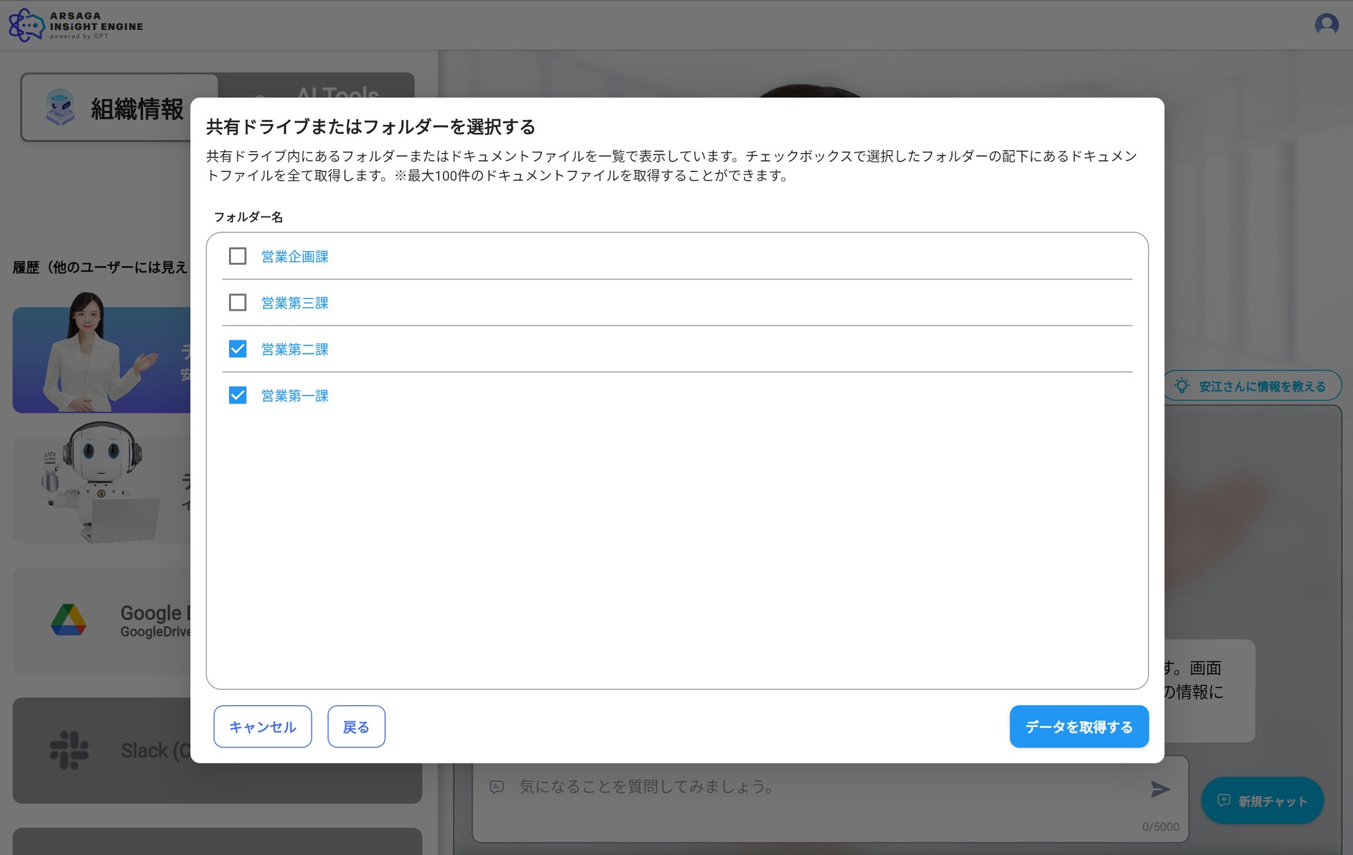Open the 営業第一課 folder link
Image resolution: width=1353 pixels, height=855 pixels.
295,396
